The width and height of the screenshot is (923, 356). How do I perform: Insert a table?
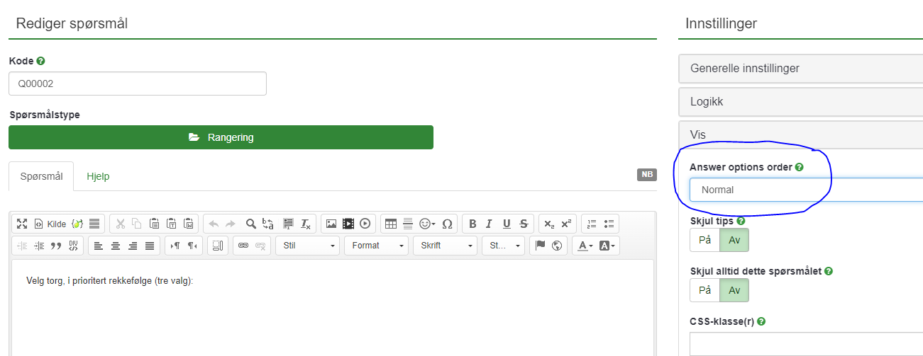coord(391,224)
